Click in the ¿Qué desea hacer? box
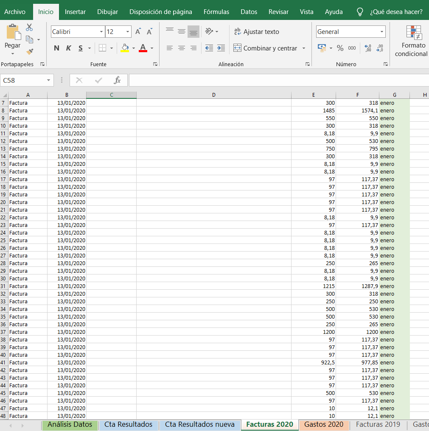 (396, 12)
